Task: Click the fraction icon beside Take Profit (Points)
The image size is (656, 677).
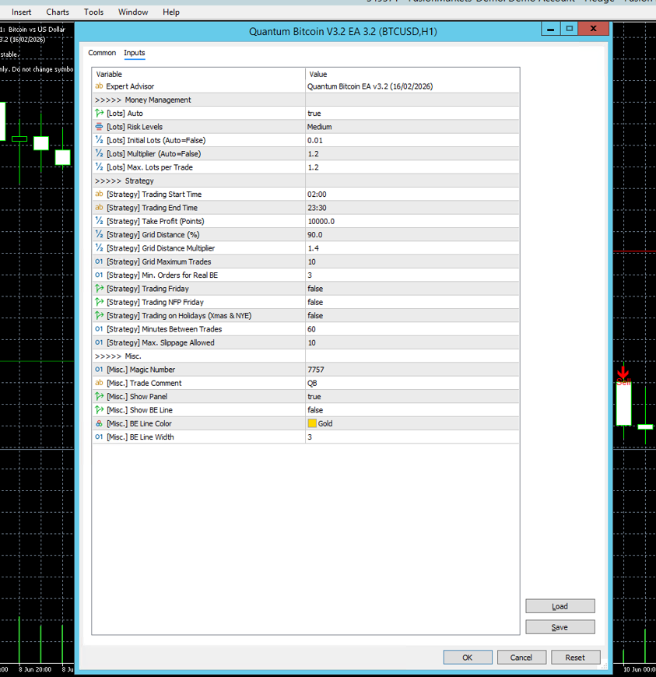Action: pyautogui.click(x=99, y=221)
